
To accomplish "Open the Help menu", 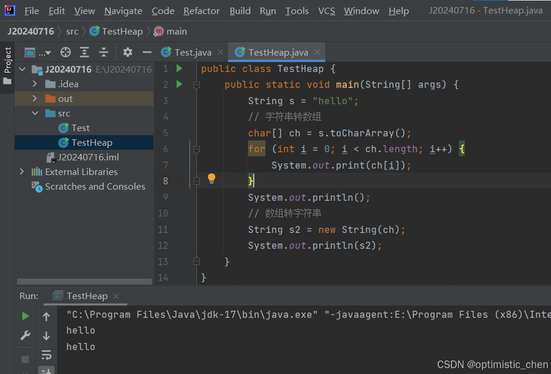I will point(399,11).
